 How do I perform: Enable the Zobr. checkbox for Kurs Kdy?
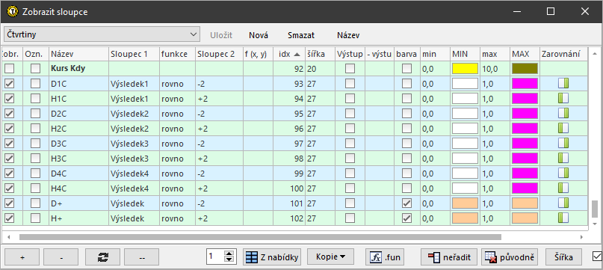point(10,69)
